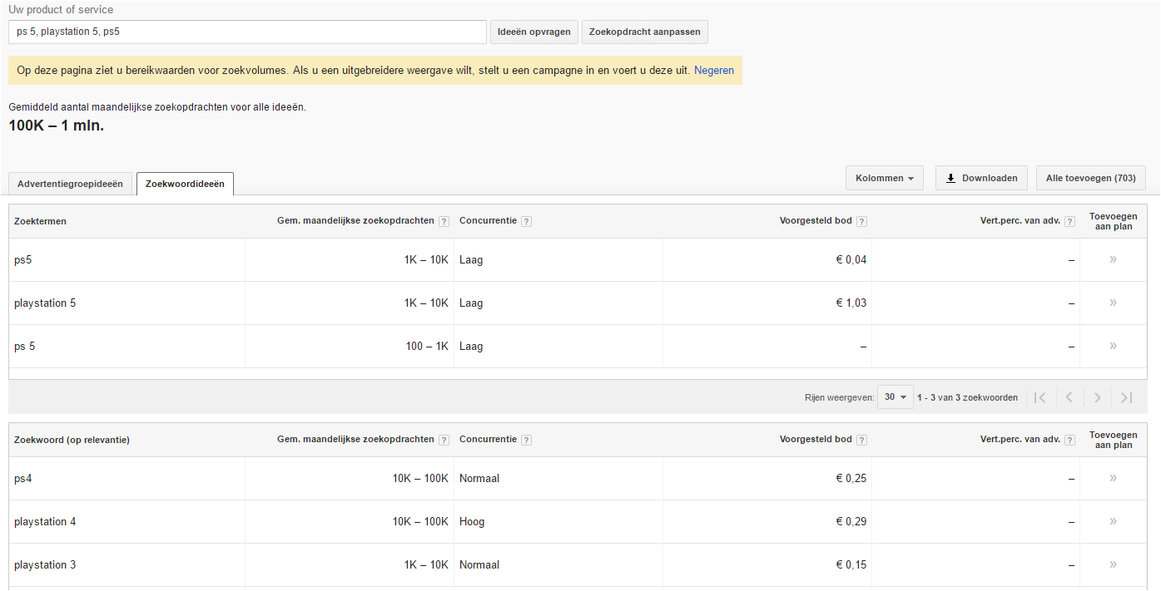Select the Zoekwoordideeën tab
The image size is (1161, 591).
[x=185, y=184]
